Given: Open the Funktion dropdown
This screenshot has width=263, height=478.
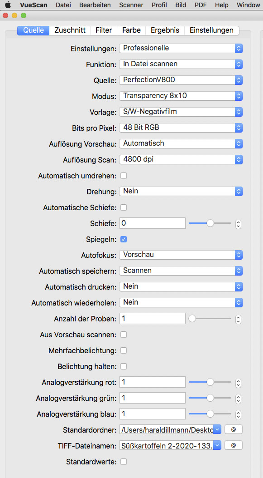Looking at the screenshot, I should point(181,64).
